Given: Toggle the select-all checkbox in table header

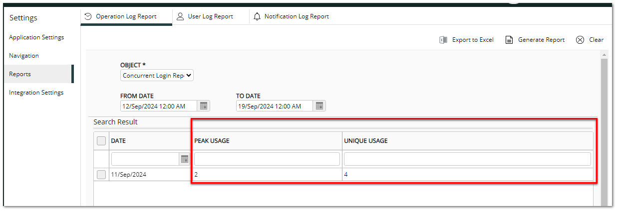Looking at the screenshot, I should tap(101, 141).
